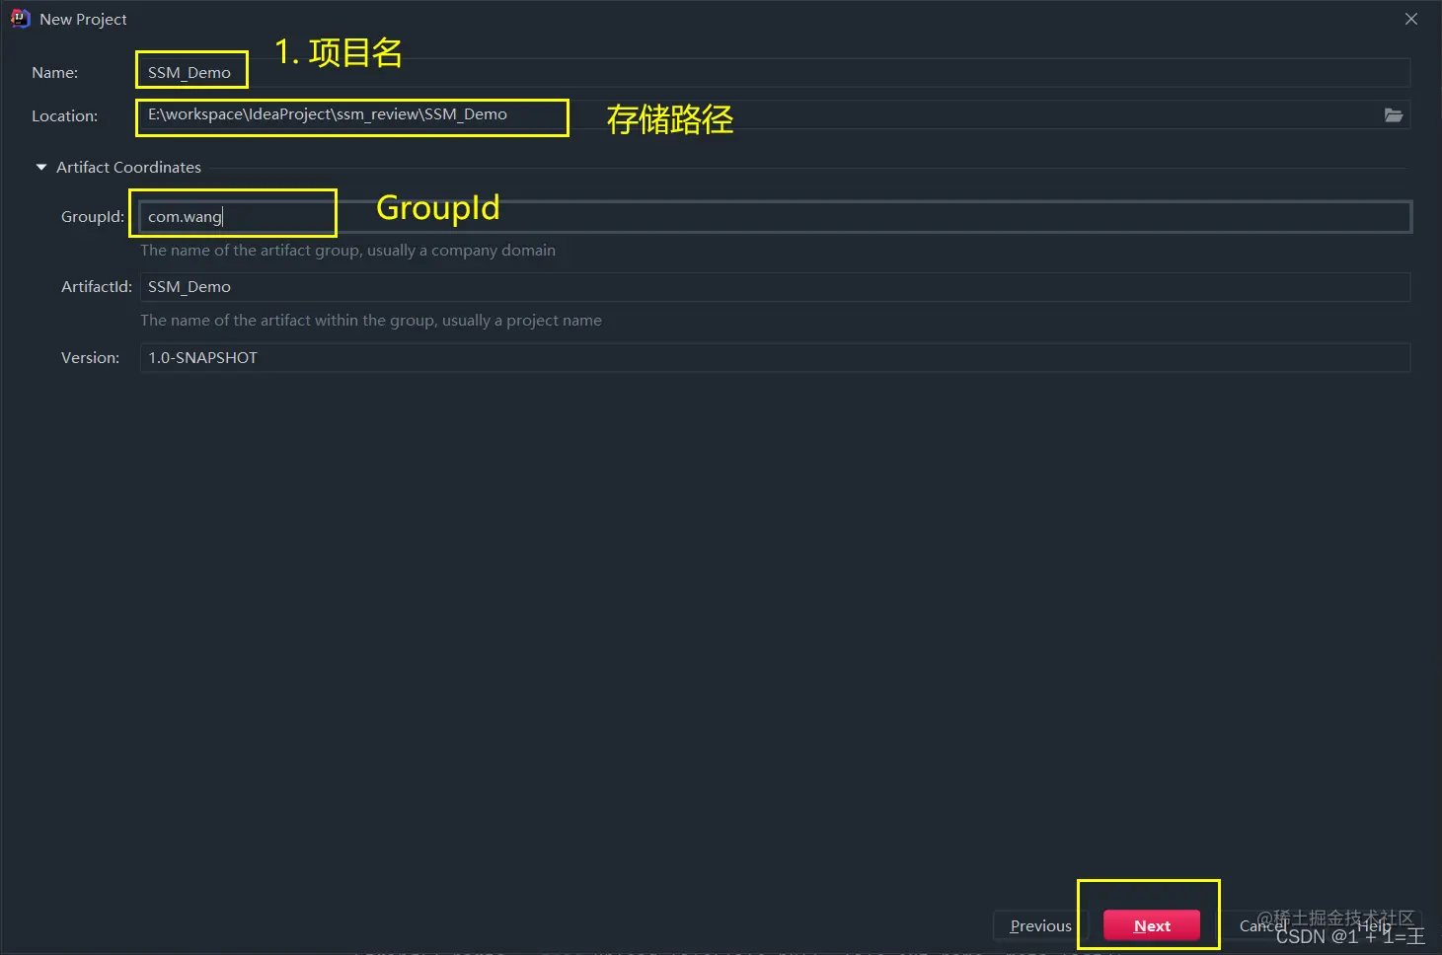The image size is (1442, 955).
Task: Go back with the Previous button
Action: (1040, 925)
